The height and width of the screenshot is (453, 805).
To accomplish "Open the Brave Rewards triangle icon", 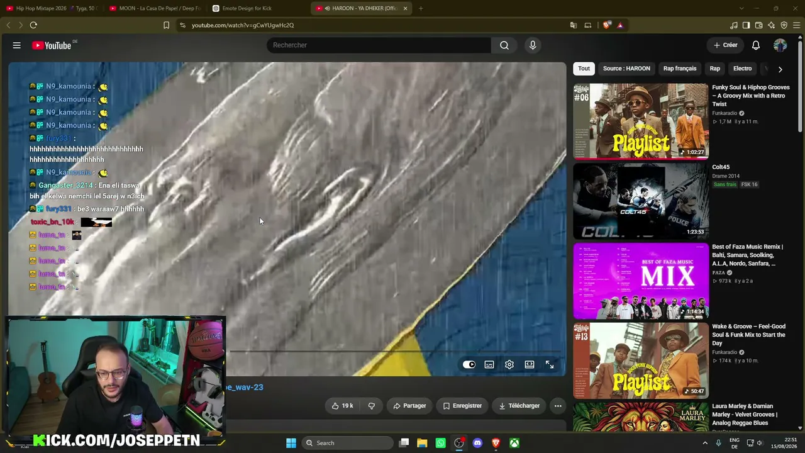I will click(620, 25).
